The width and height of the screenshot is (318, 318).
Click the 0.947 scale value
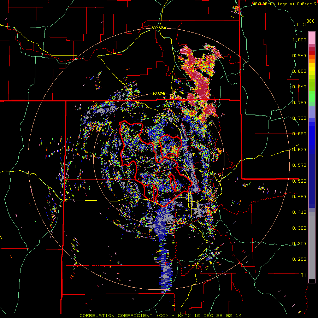pos(299,55)
